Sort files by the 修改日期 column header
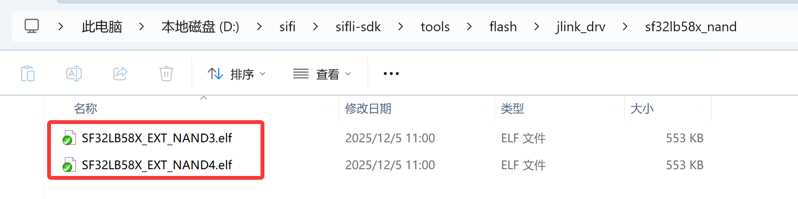798x199 pixels. pos(368,109)
